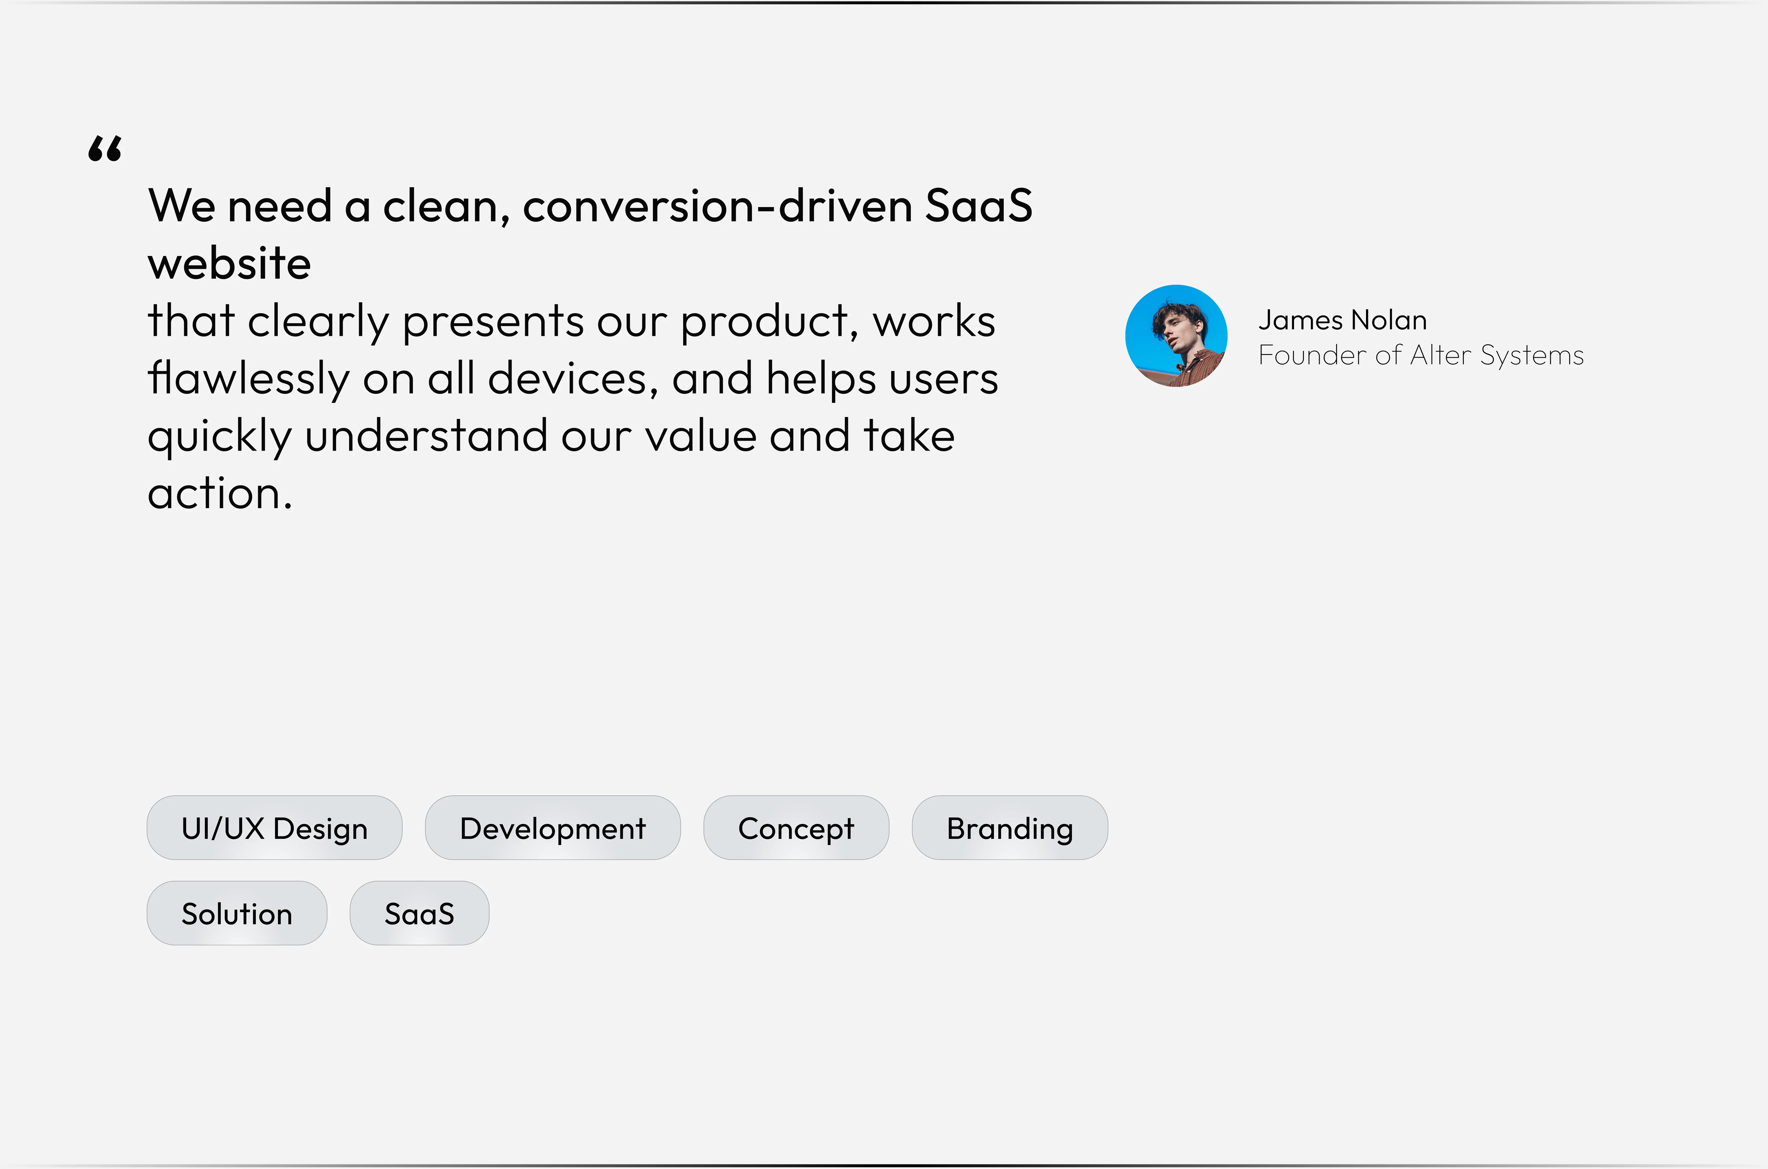Click the name James Nolan
The image size is (1768, 1169).
pos(1342,320)
